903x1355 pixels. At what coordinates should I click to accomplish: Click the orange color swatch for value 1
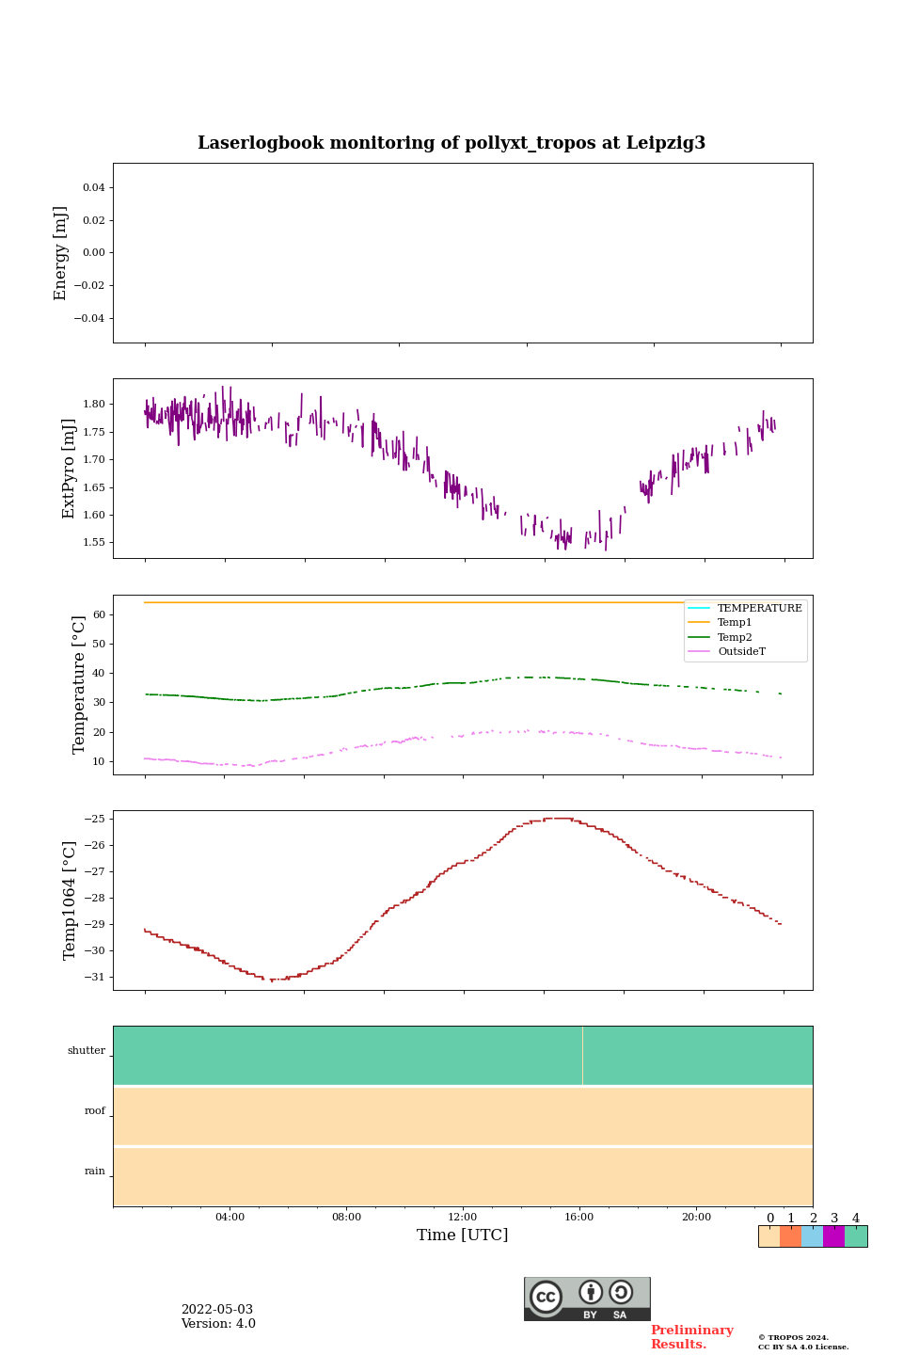791,1236
